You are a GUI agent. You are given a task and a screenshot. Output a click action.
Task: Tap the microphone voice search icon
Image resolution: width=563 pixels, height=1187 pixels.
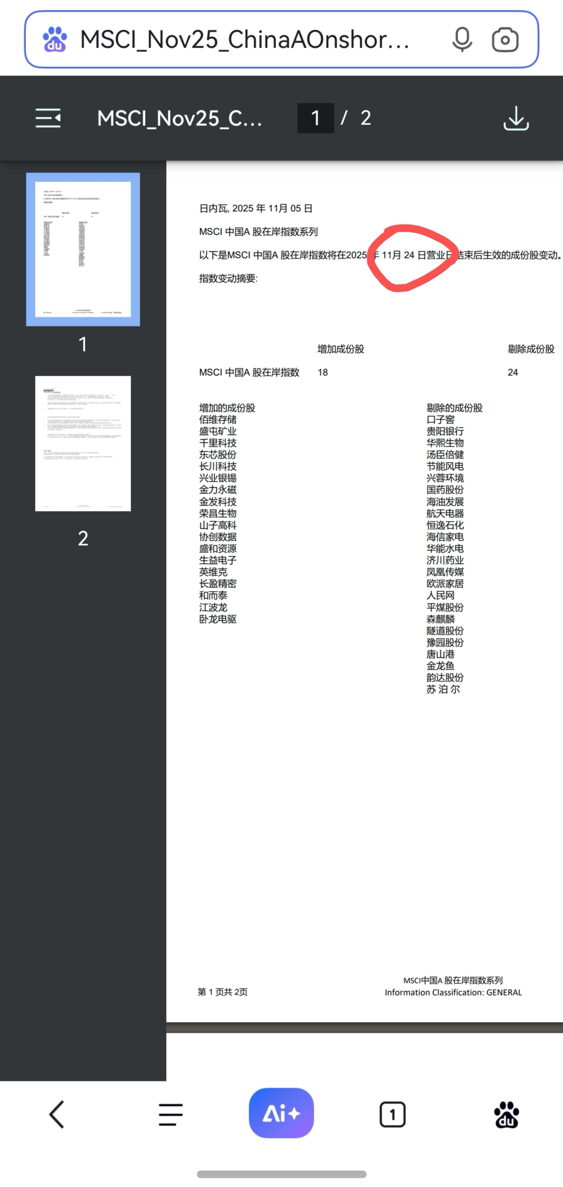462,40
